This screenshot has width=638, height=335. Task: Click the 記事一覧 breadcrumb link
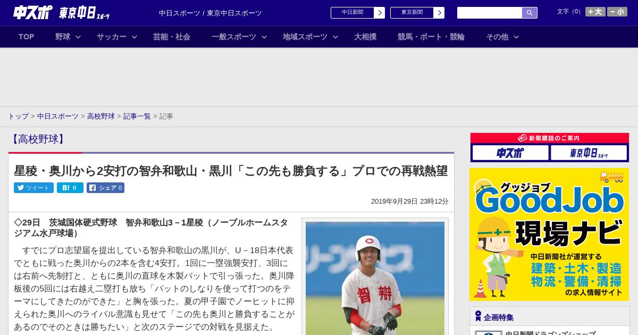coord(137,116)
